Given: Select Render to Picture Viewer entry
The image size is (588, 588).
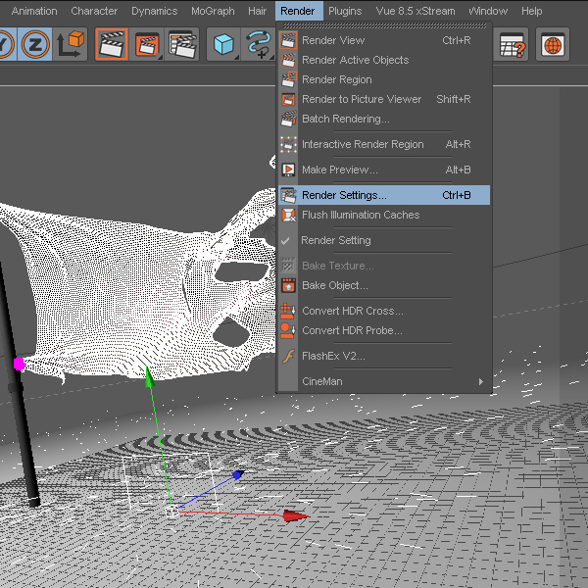Looking at the screenshot, I should pyautogui.click(x=384, y=99).
